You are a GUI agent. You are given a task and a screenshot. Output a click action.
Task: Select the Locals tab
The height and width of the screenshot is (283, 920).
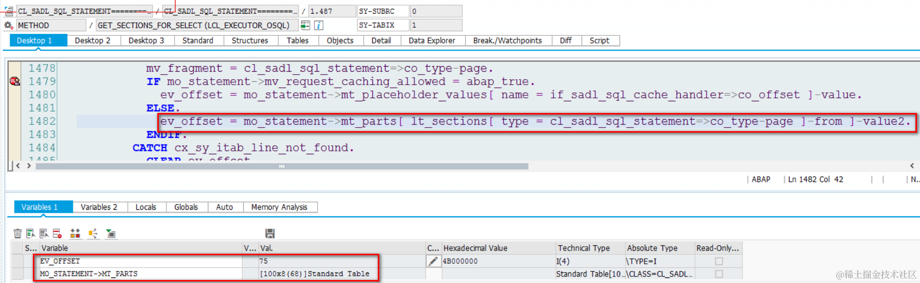pyautogui.click(x=146, y=207)
